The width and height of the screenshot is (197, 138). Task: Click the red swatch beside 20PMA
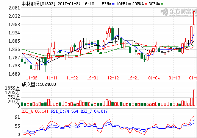click(x=146, y=4)
